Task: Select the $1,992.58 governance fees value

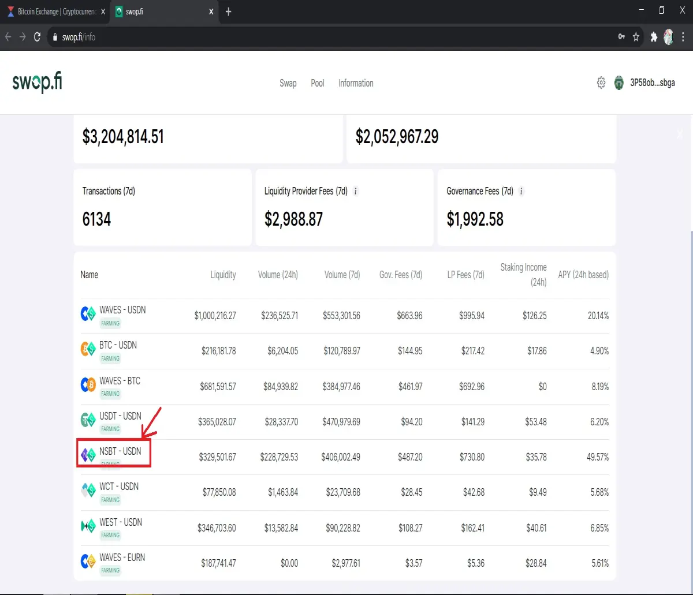Action: tap(475, 219)
